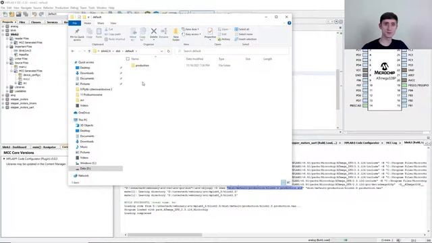Screen dimensions: 432x243
Task: Expand the Loadables folder in Projects tree
Action: [7, 91]
